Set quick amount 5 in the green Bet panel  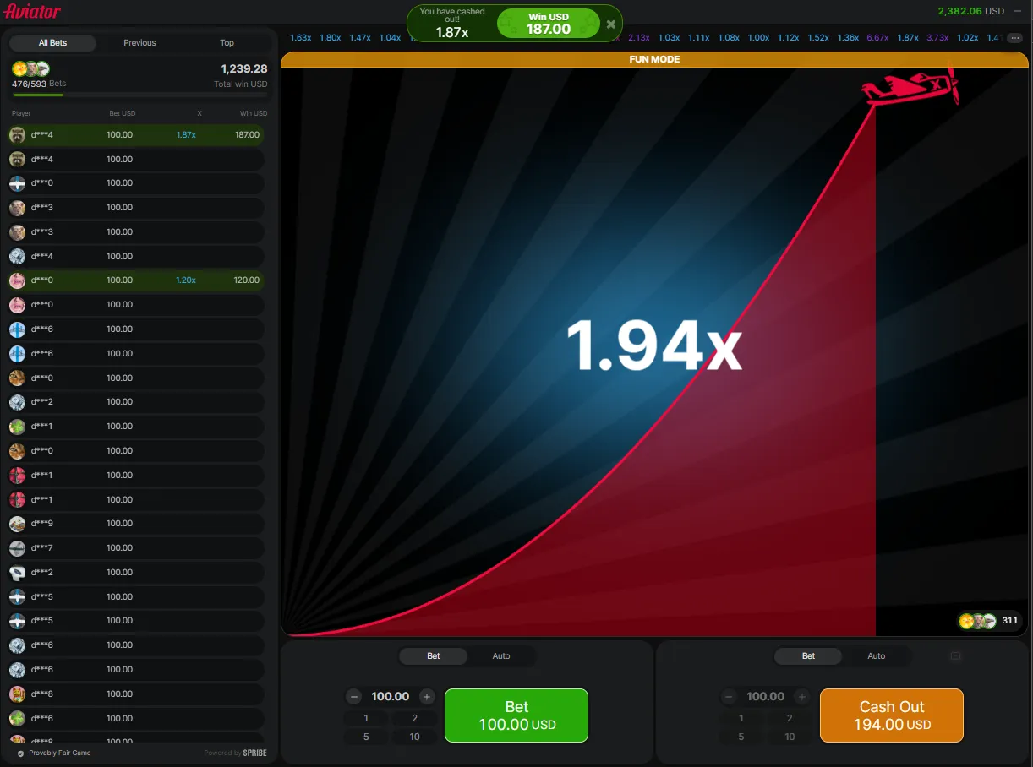366,737
